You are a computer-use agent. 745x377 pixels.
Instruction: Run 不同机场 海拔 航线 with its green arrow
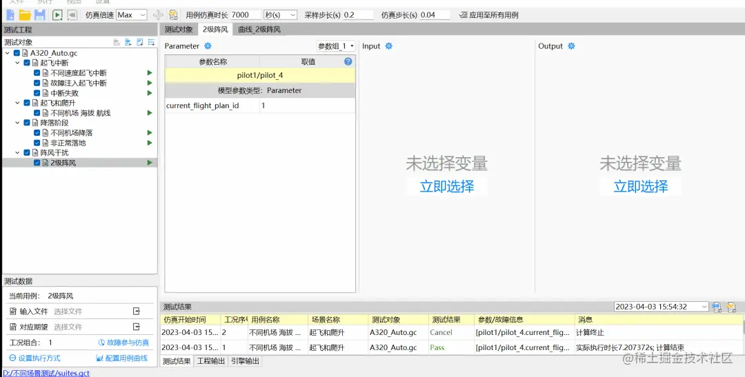[x=150, y=112]
